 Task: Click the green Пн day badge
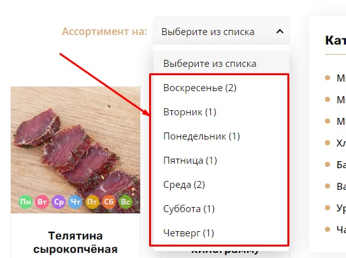(25, 202)
